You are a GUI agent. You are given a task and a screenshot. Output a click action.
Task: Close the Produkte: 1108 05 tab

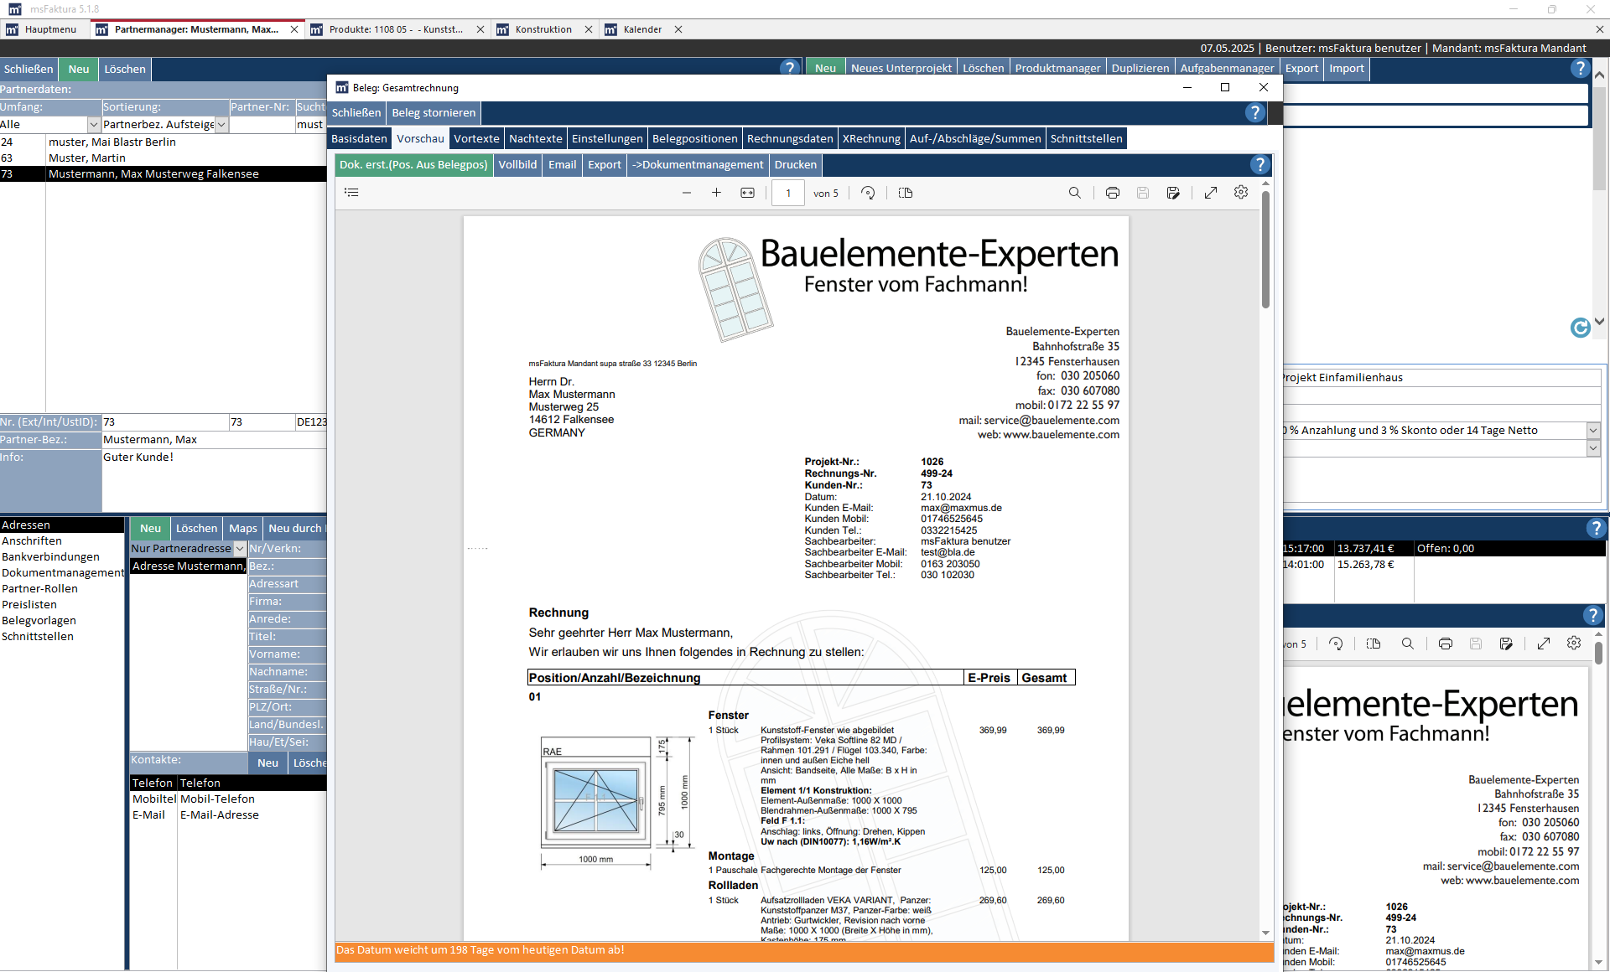tap(480, 29)
